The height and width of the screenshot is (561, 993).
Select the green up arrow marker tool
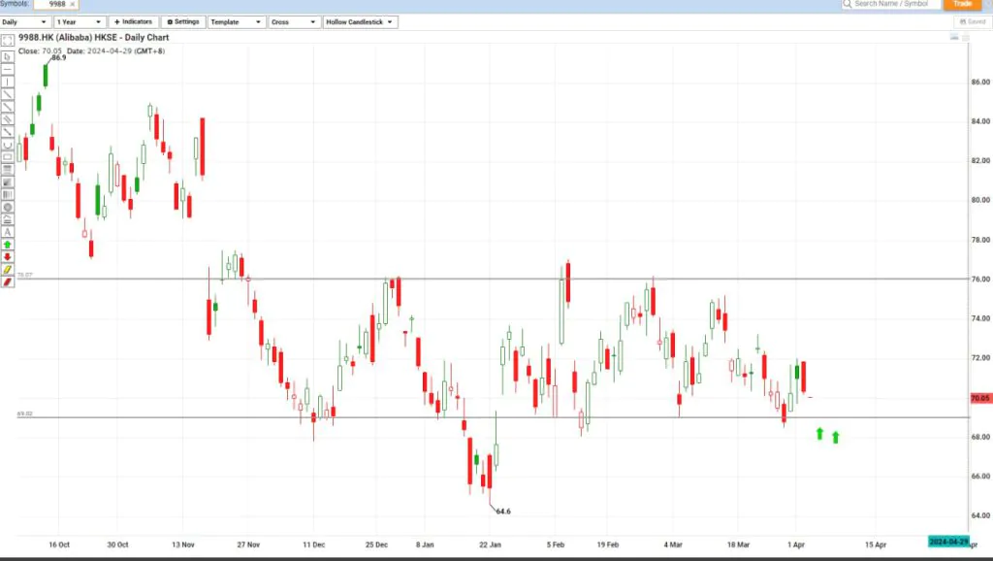click(x=8, y=245)
